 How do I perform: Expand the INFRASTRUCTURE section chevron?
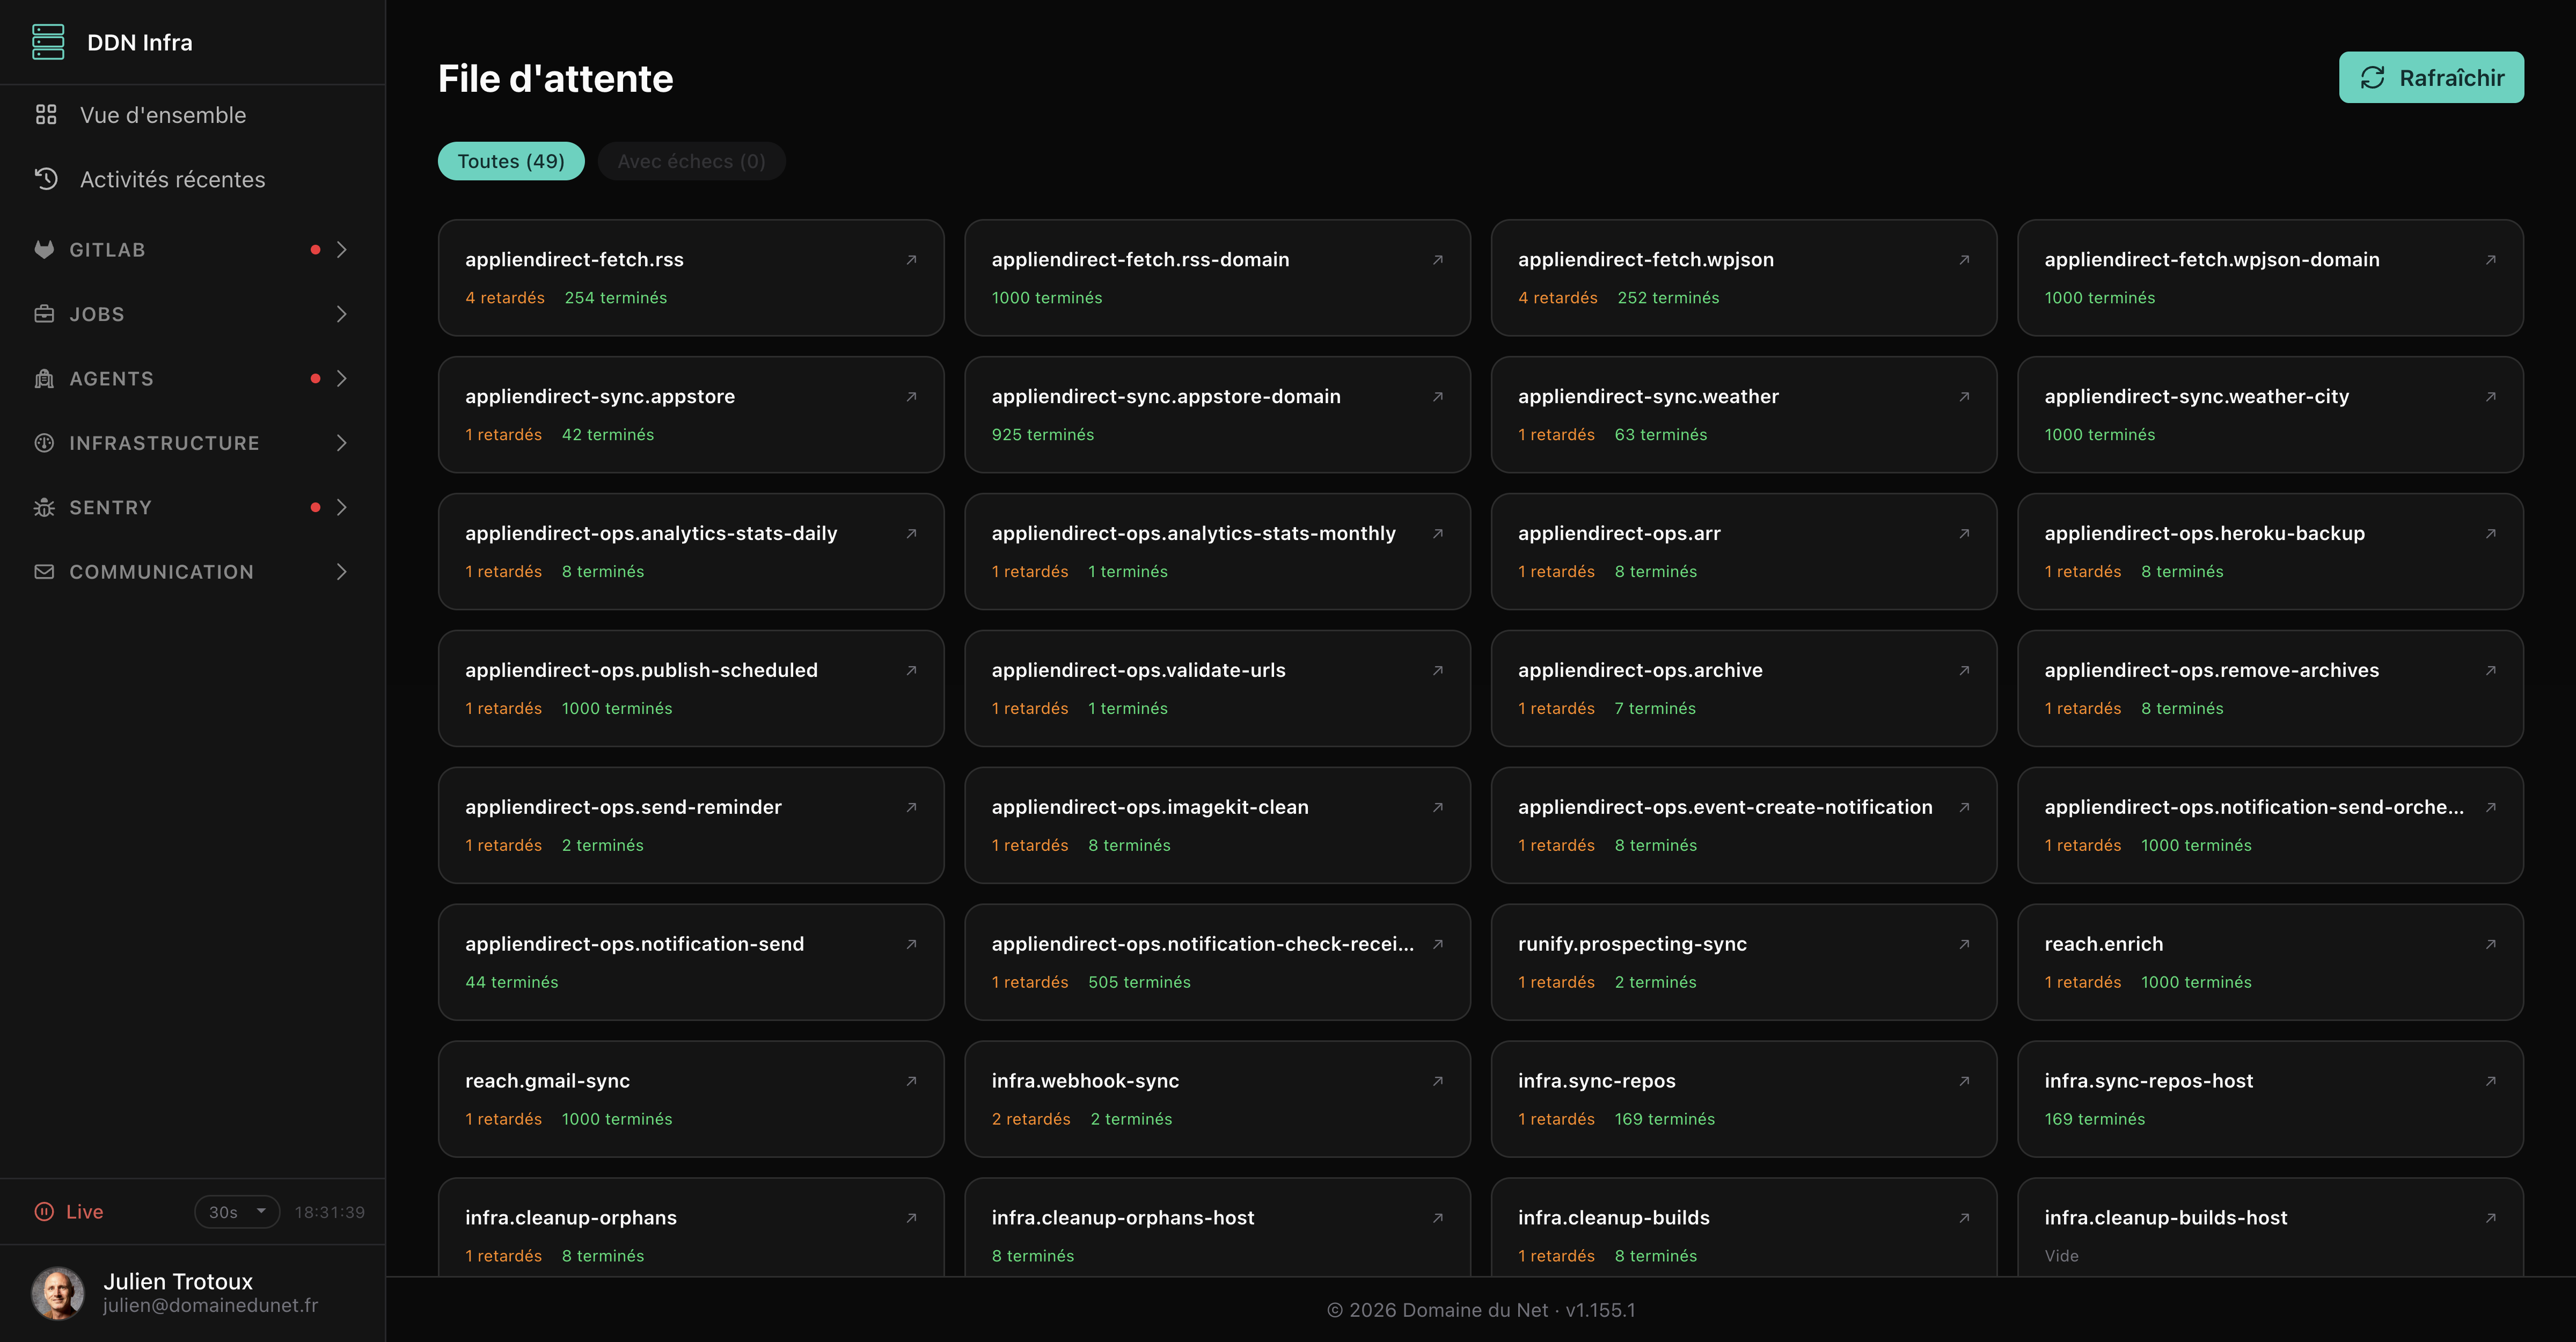click(342, 443)
